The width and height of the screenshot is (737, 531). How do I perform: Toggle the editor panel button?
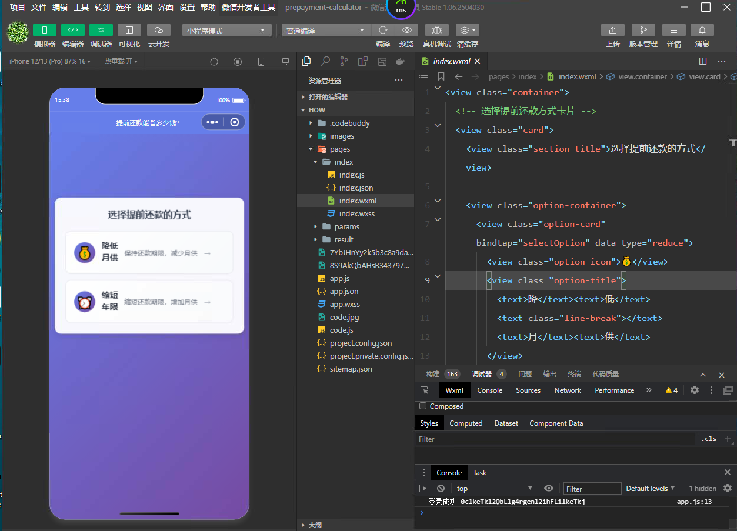[73, 30]
